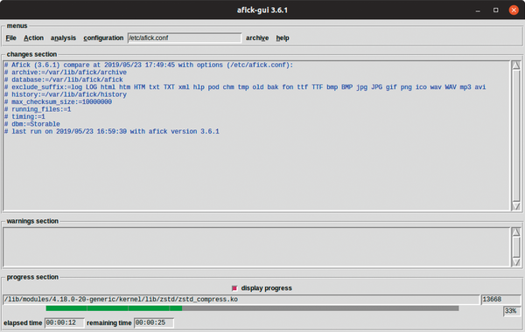Click the current file path field in progress
The image size is (525, 332).
[x=241, y=300]
